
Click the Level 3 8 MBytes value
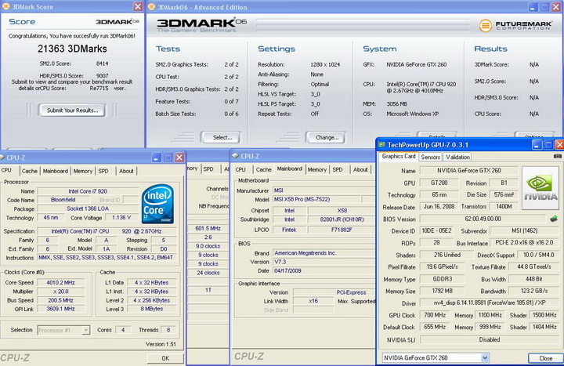(x=151, y=309)
